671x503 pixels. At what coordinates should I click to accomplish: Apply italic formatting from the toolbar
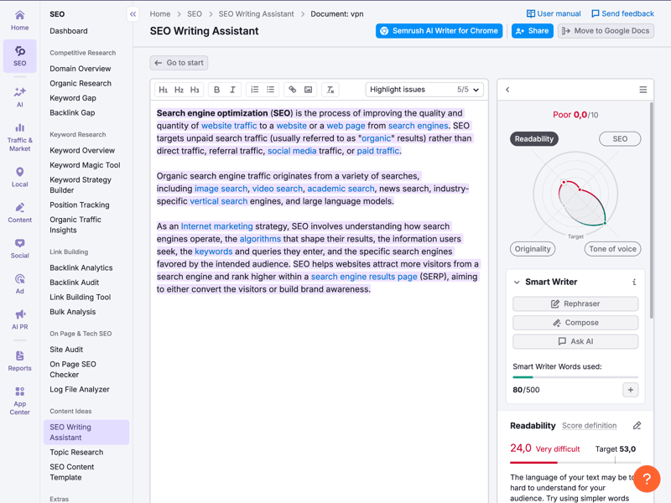point(232,90)
